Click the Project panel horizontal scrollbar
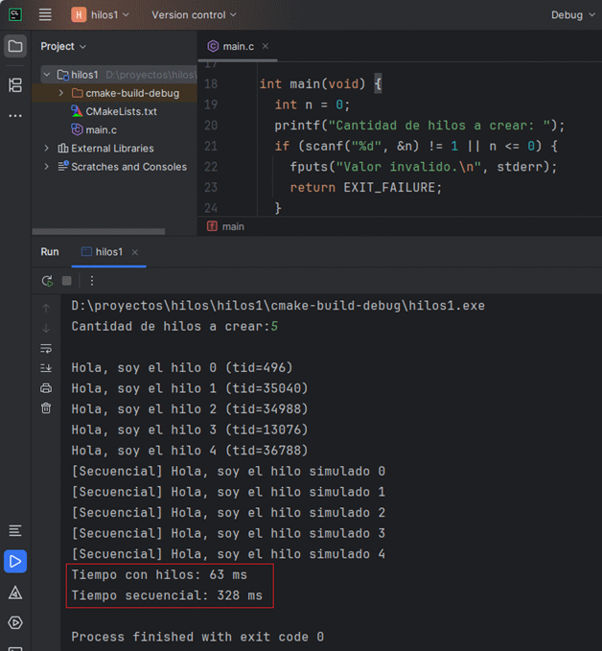 point(98,231)
